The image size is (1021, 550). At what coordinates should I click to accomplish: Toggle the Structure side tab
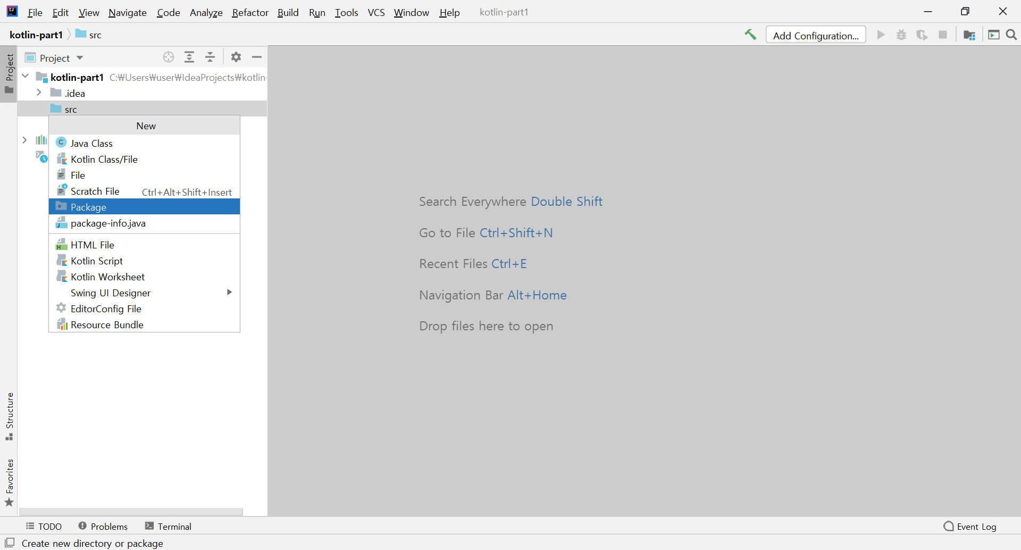pyautogui.click(x=9, y=416)
